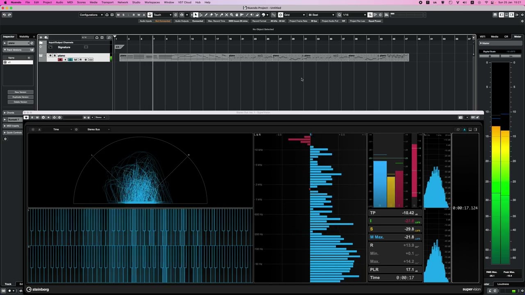
Task: Open the Workspaces menu
Action: click(152, 2)
